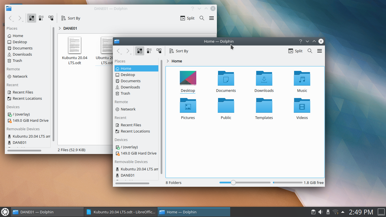
Task: Switch Home window to Icons view mode
Action: point(140,51)
